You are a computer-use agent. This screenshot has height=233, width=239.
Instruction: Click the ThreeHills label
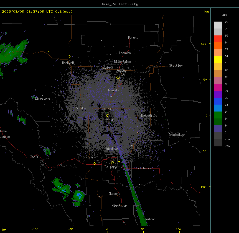pyautogui.click(x=149, y=116)
